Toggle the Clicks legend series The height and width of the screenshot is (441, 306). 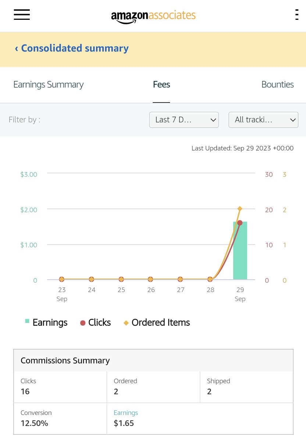(x=95, y=322)
